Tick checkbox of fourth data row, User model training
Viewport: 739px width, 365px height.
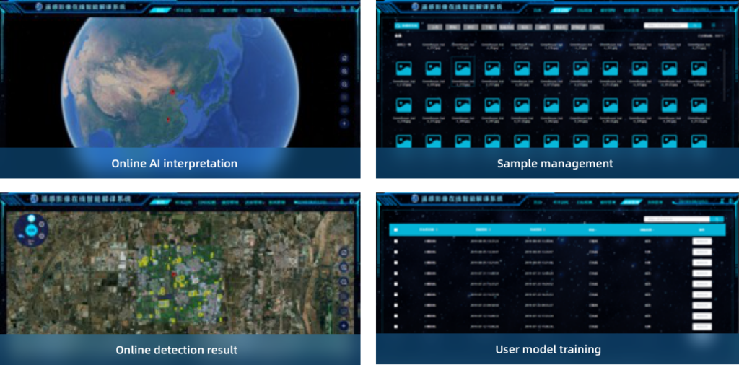coord(396,273)
